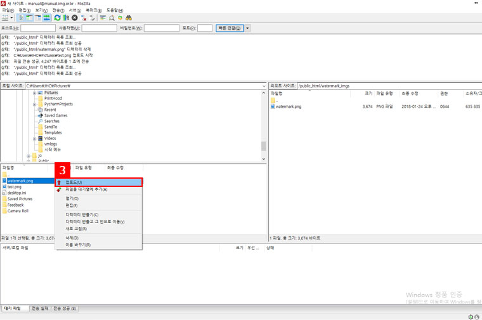The height and width of the screenshot is (320, 482).
Task: Expand the Videos folder in local tree
Action: pyautogui.click(x=34, y=138)
